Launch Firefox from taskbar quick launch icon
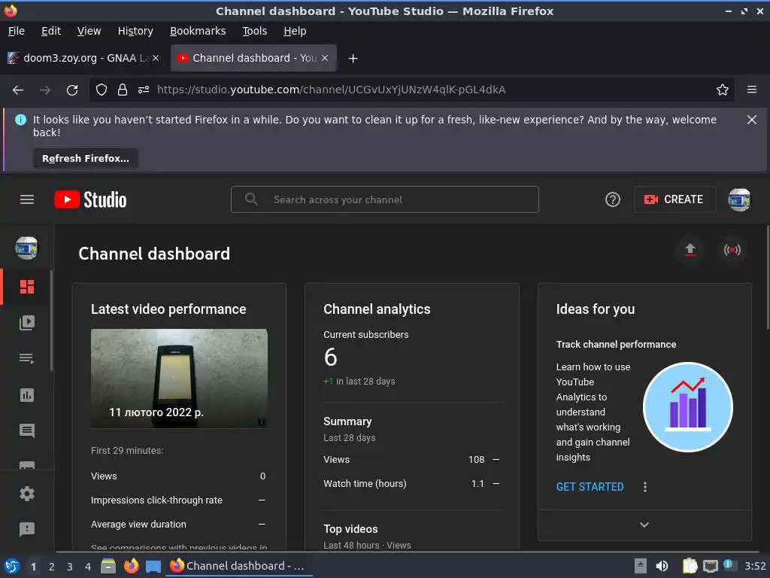The height and width of the screenshot is (578, 770). pyautogui.click(x=131, y=566)
